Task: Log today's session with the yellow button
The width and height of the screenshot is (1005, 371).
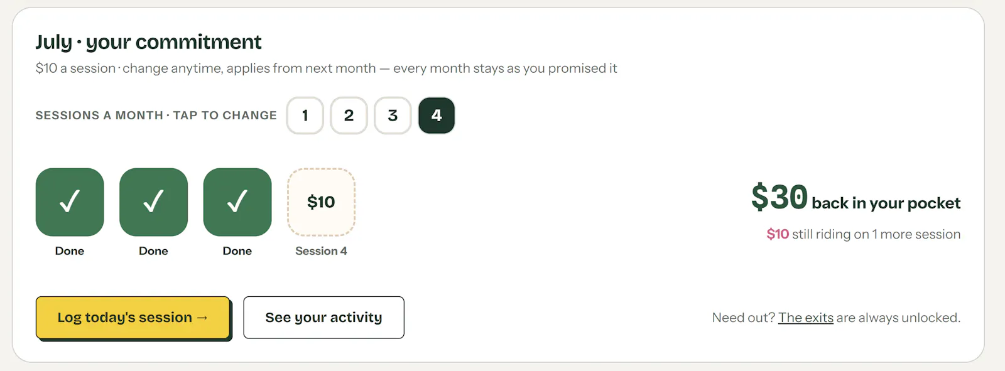Action: tap(133, 318)
